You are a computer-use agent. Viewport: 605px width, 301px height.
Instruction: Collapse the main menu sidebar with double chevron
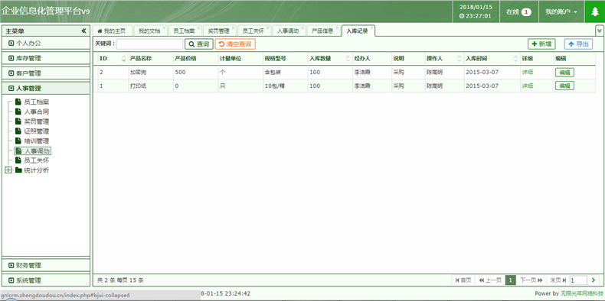[x=83, y=31]
